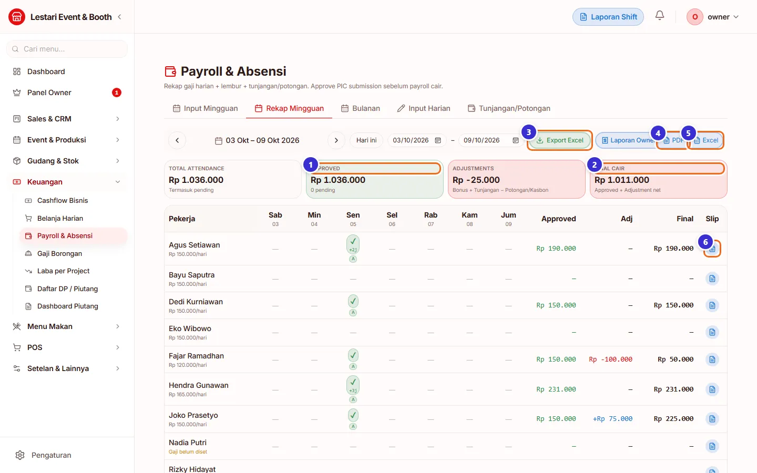The width and height of the screenshot is (757, 473).
Task: Open slip for Bayu Saputra
Action: [712, 279]
